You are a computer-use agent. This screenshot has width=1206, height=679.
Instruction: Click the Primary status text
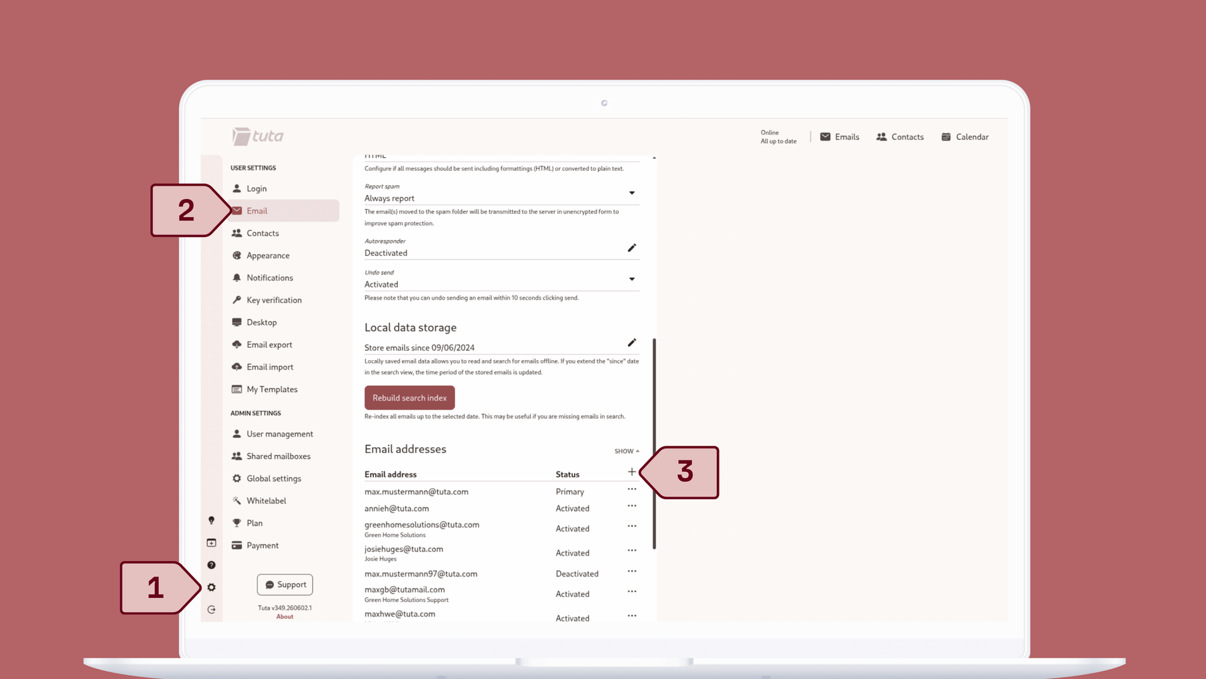pyautogui.click(x=569, y=491)
